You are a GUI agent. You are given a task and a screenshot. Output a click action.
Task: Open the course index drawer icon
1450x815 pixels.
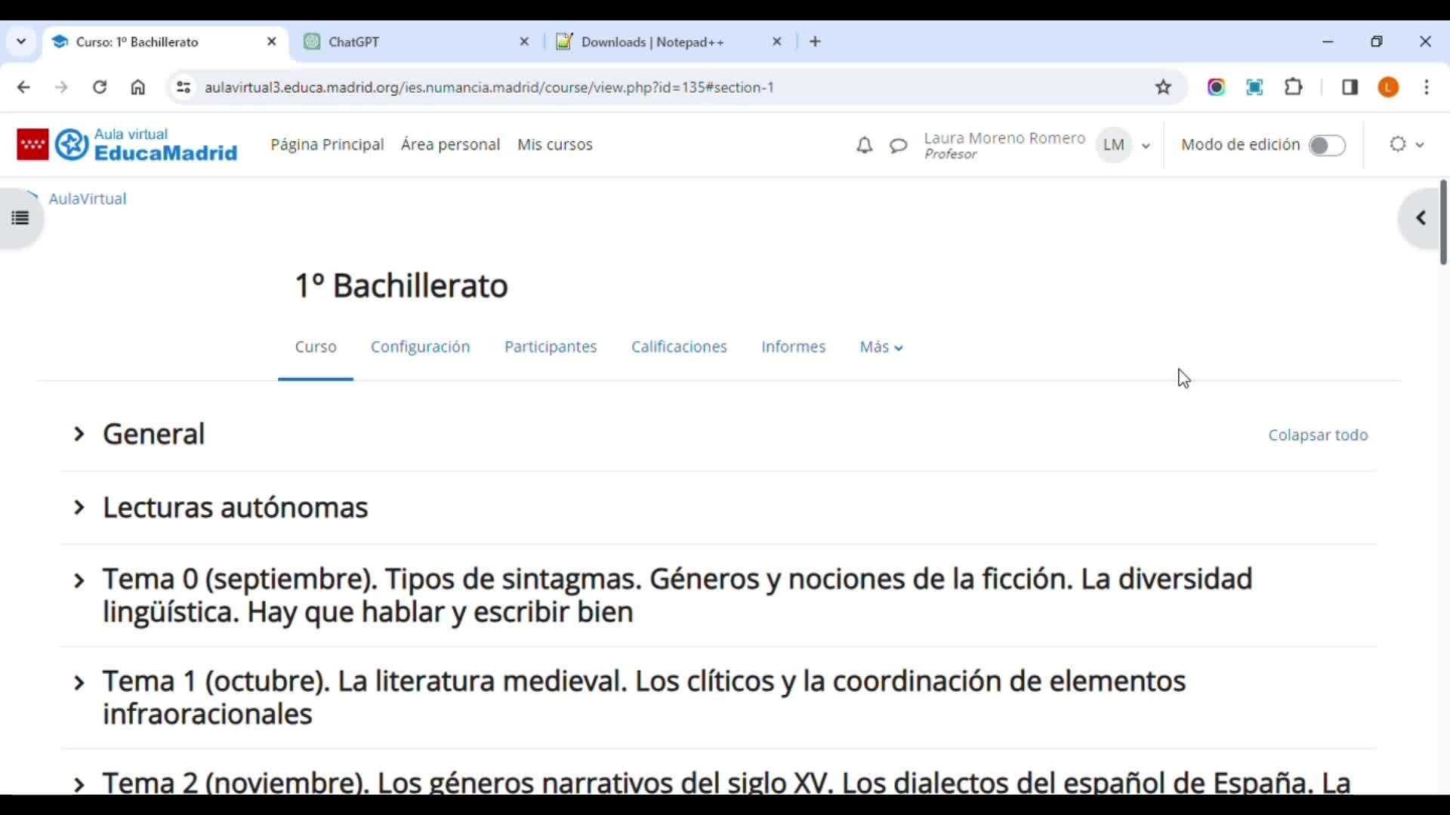20,218
